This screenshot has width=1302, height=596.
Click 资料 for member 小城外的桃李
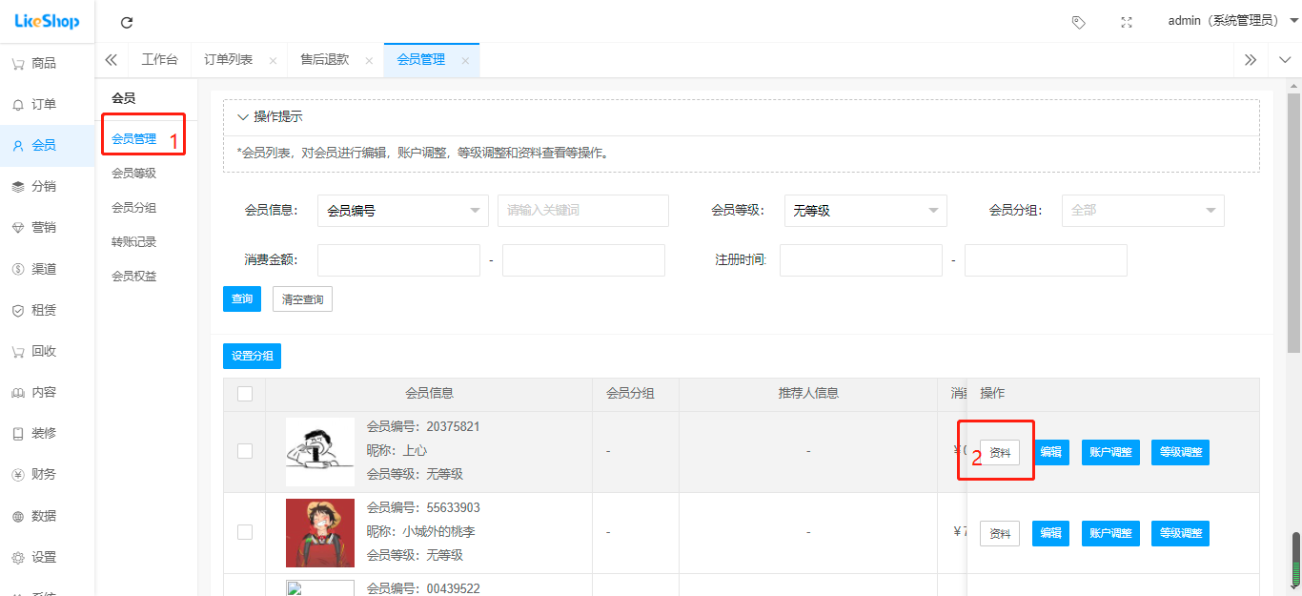pyautogui.click(x=1000, y=533)
